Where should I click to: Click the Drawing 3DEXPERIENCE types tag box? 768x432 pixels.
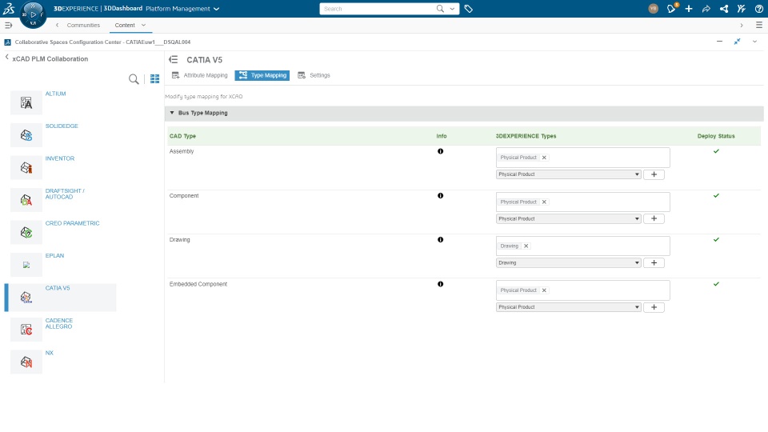(x=583, y=246)
